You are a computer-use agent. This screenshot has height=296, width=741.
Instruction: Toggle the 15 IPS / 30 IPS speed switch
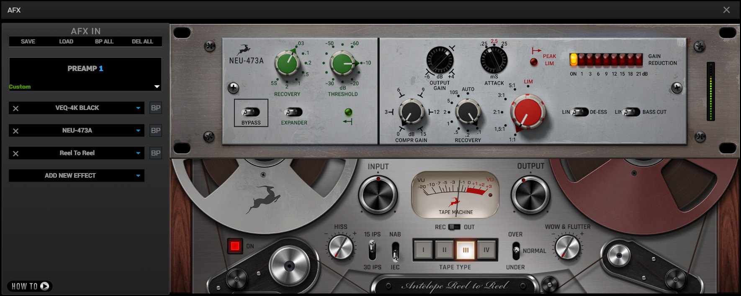pyautogui.click(x=372, y=250)
